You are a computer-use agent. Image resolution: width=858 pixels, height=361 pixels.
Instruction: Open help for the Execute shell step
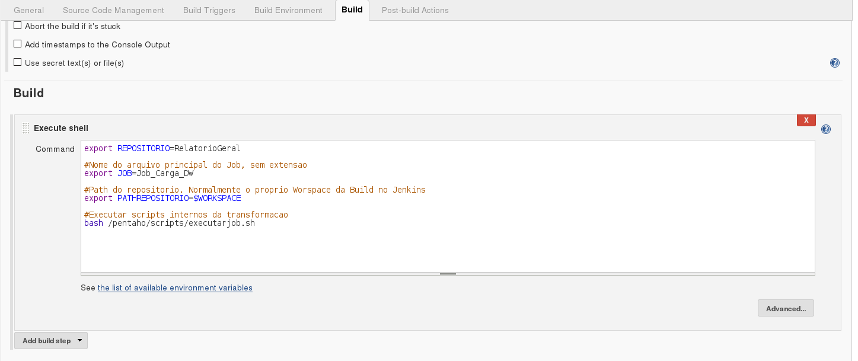click(826, 129)
